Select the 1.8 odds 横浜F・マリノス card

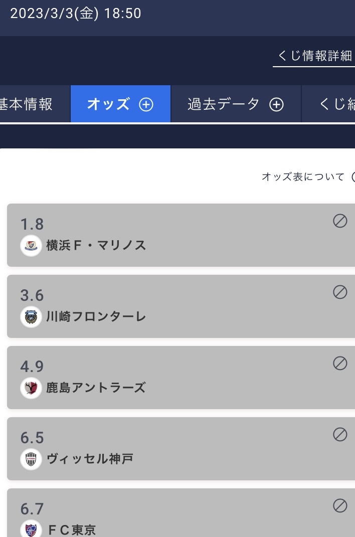pyautogui.click(x=181, y=235)
